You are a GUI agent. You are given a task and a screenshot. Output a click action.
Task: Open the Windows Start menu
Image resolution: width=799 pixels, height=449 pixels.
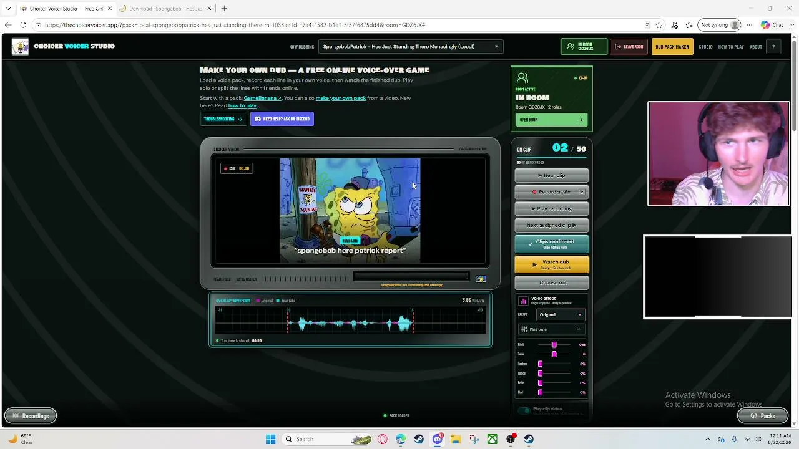pyautogui.click(x=270, y=439)
